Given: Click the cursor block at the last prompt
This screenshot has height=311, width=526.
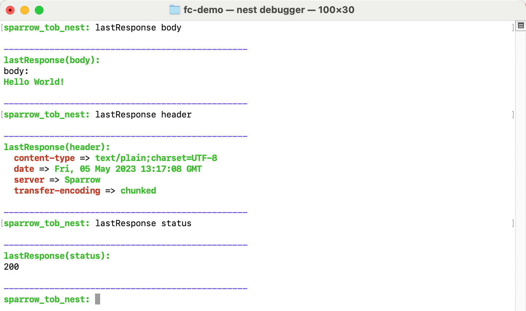Looking at the screenshot, I should point(98,299).
